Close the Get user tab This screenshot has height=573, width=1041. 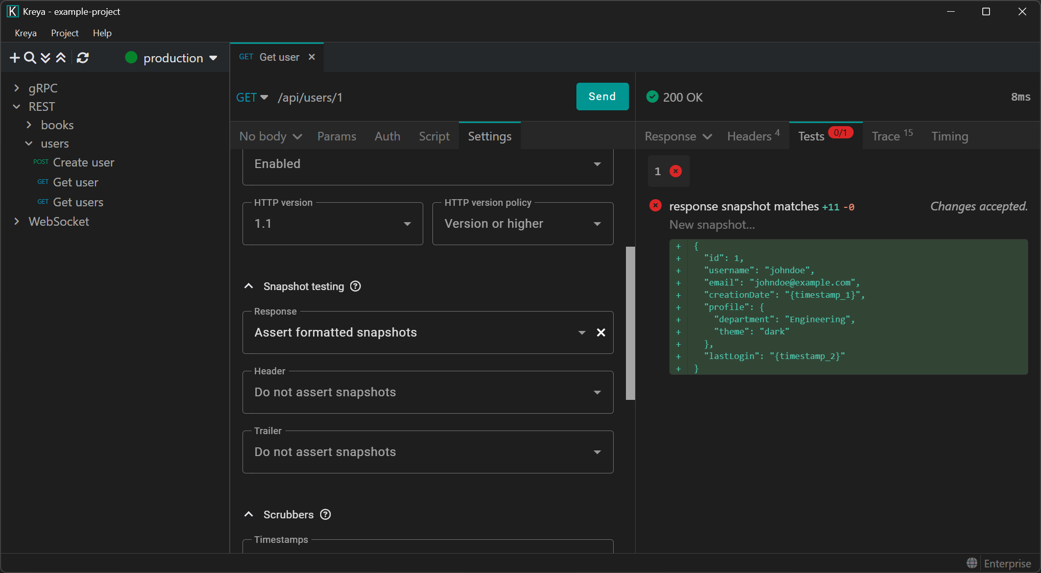click(x=312, y=57)
